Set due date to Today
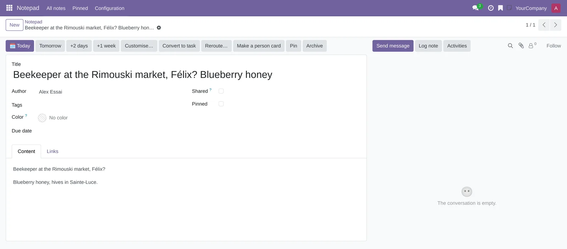Image resolution: width=567 pixels, height=249 pixels. point(20,46)
